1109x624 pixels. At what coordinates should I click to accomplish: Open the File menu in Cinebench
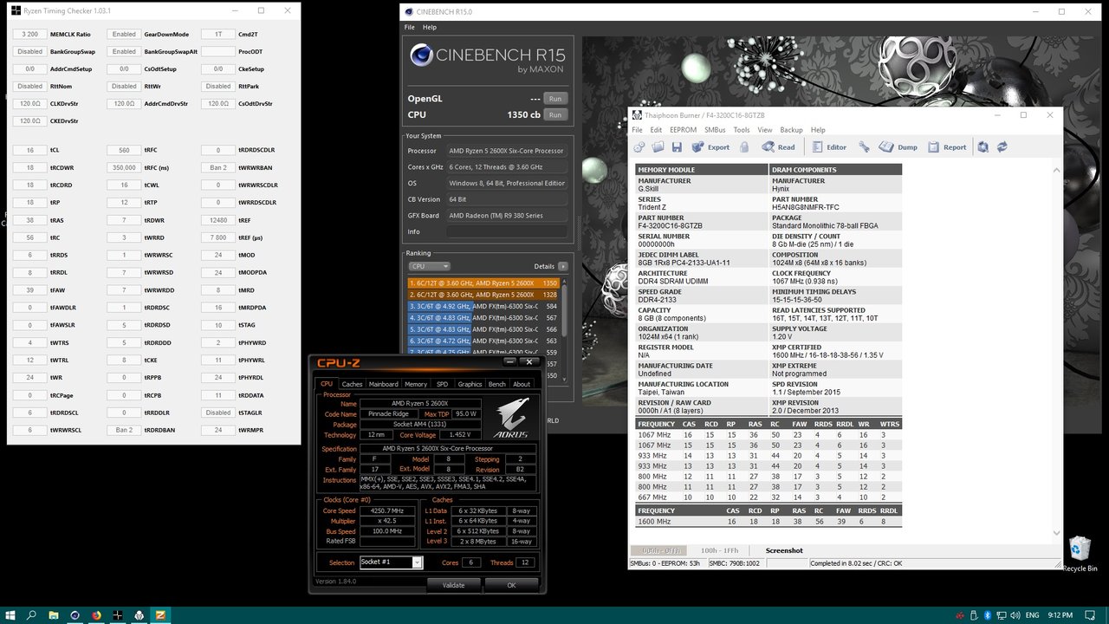410,27
